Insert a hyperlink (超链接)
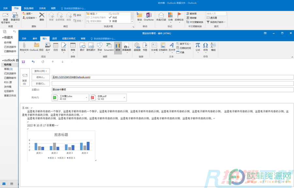 (x=137, y=47)
